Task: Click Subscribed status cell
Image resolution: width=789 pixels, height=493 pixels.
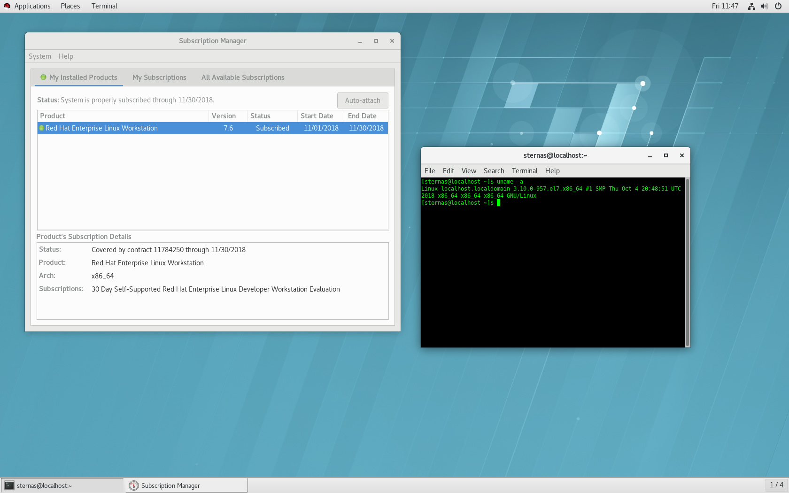Action: (x=272, y=128)
